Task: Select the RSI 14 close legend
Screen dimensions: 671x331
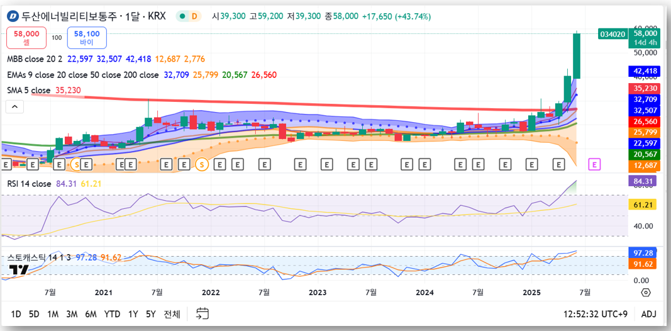Action: click(x=29, y=184)
